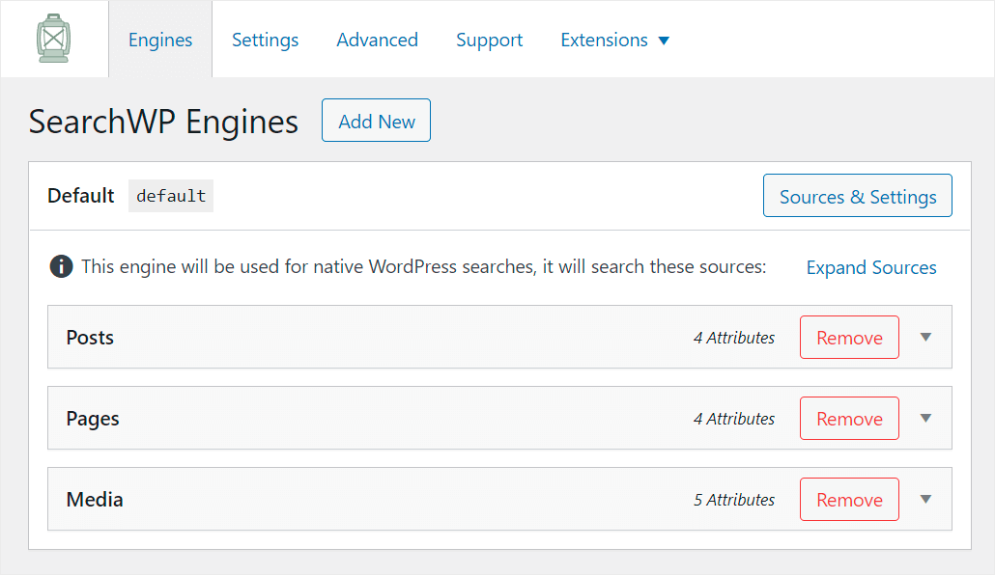The image size is (995, 575).
Task: Click the Media source title
Action: (95, 500)
